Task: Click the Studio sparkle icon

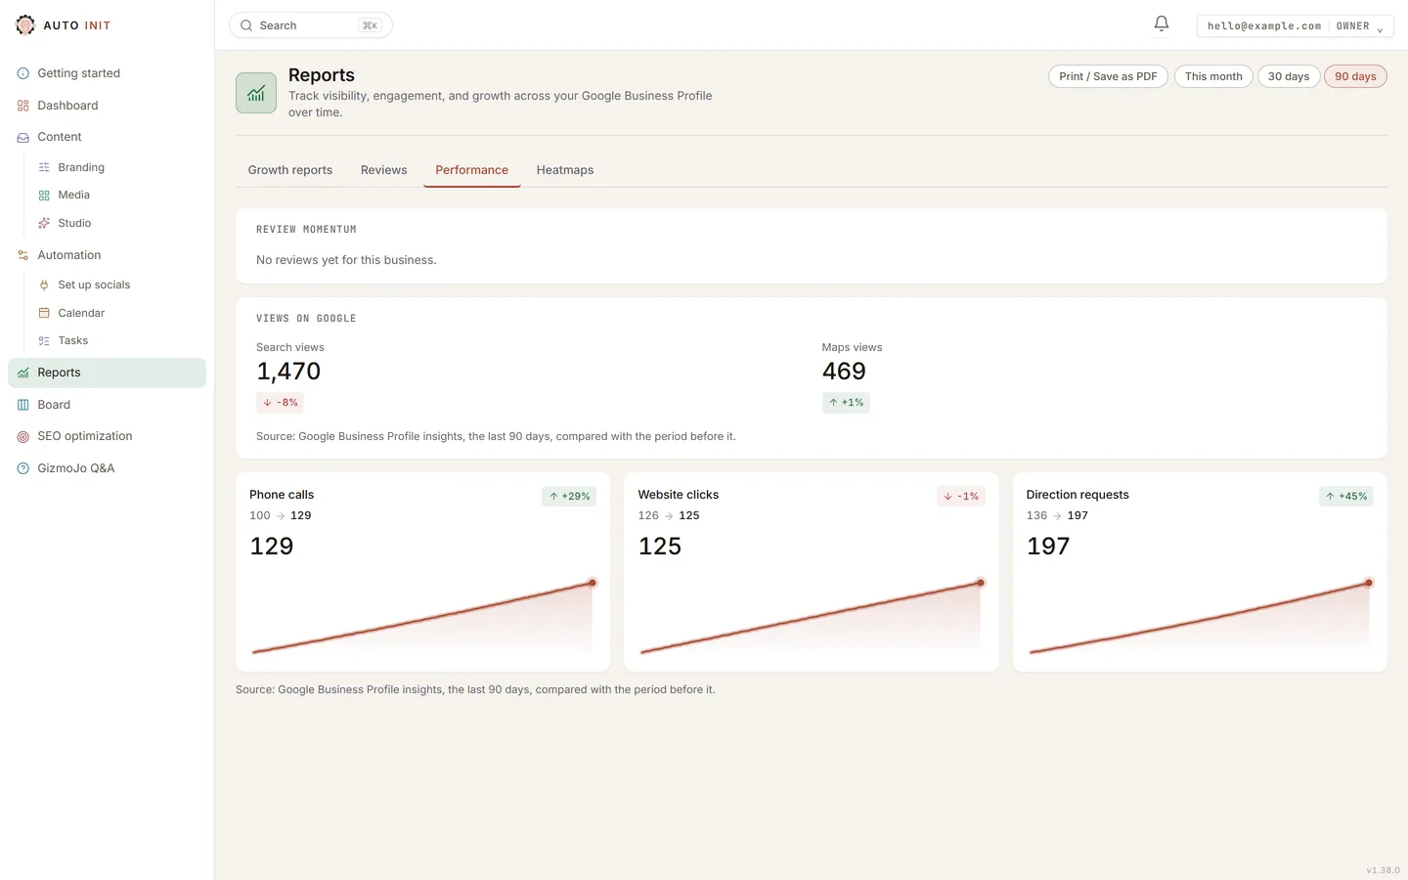Action: [x=44, y=224]
